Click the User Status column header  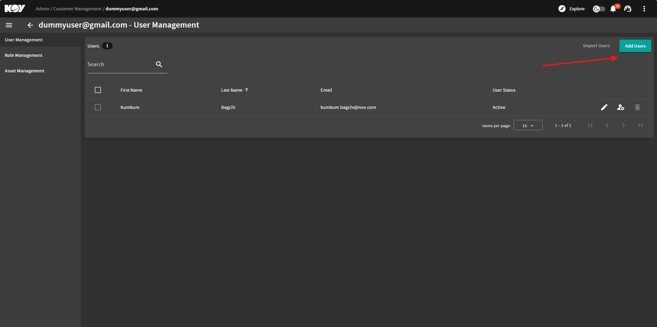coord(504,90)
